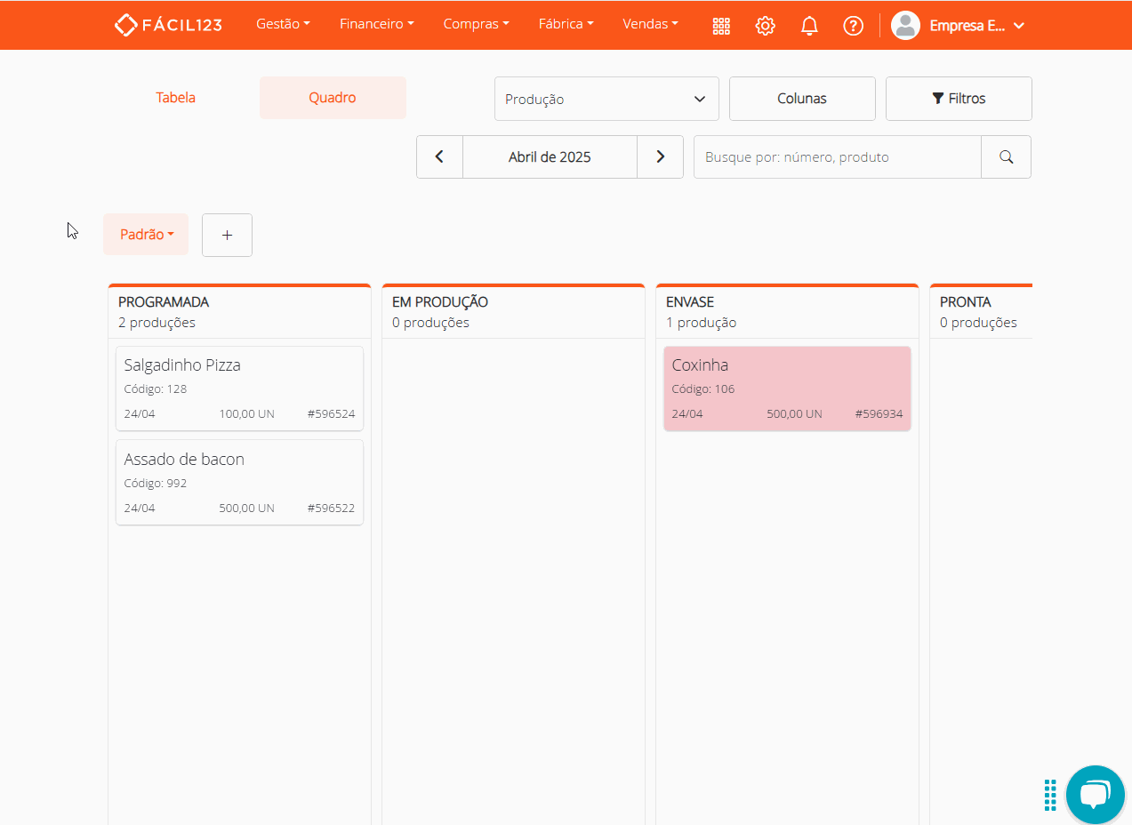Open the Compras menu
The height and width of the screenshot is (825, 1132).
[476, 25]
